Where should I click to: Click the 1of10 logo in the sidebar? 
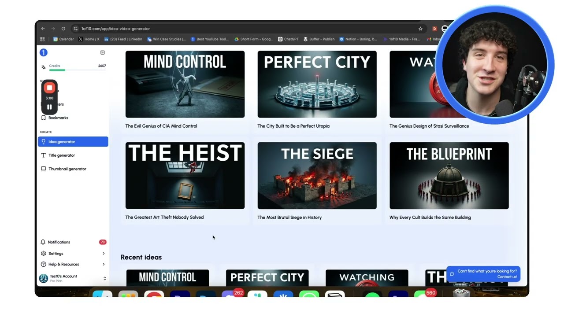[x=43, y=52]
